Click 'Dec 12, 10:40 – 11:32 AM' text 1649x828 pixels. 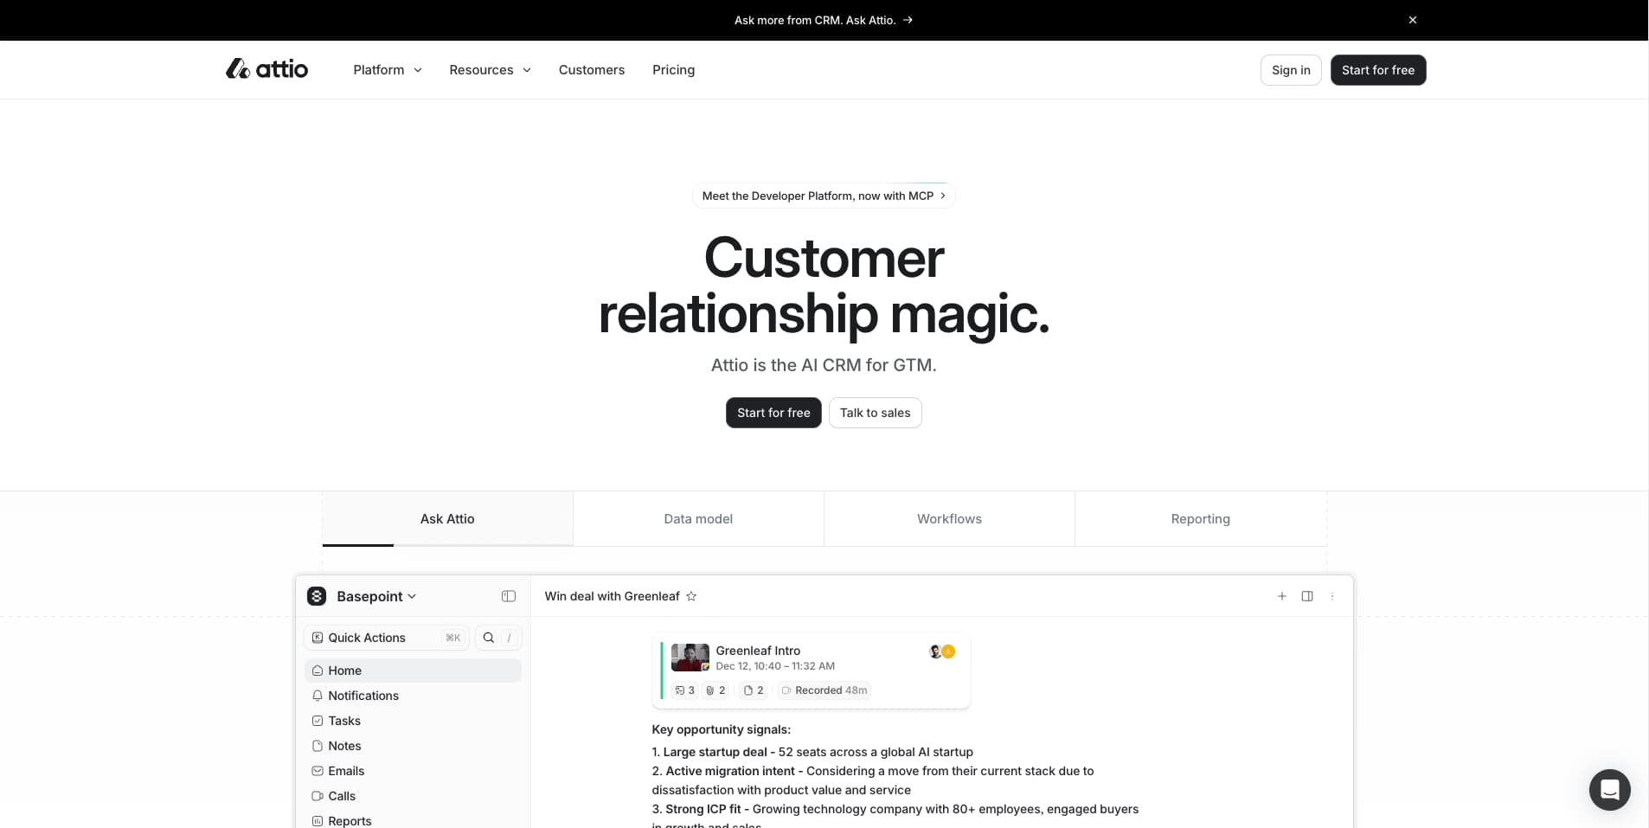click(775, 666)
